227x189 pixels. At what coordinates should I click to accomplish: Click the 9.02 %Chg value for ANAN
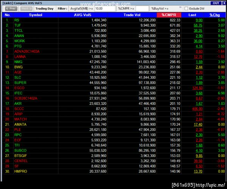pyautogui.click(x=221, y=36)
